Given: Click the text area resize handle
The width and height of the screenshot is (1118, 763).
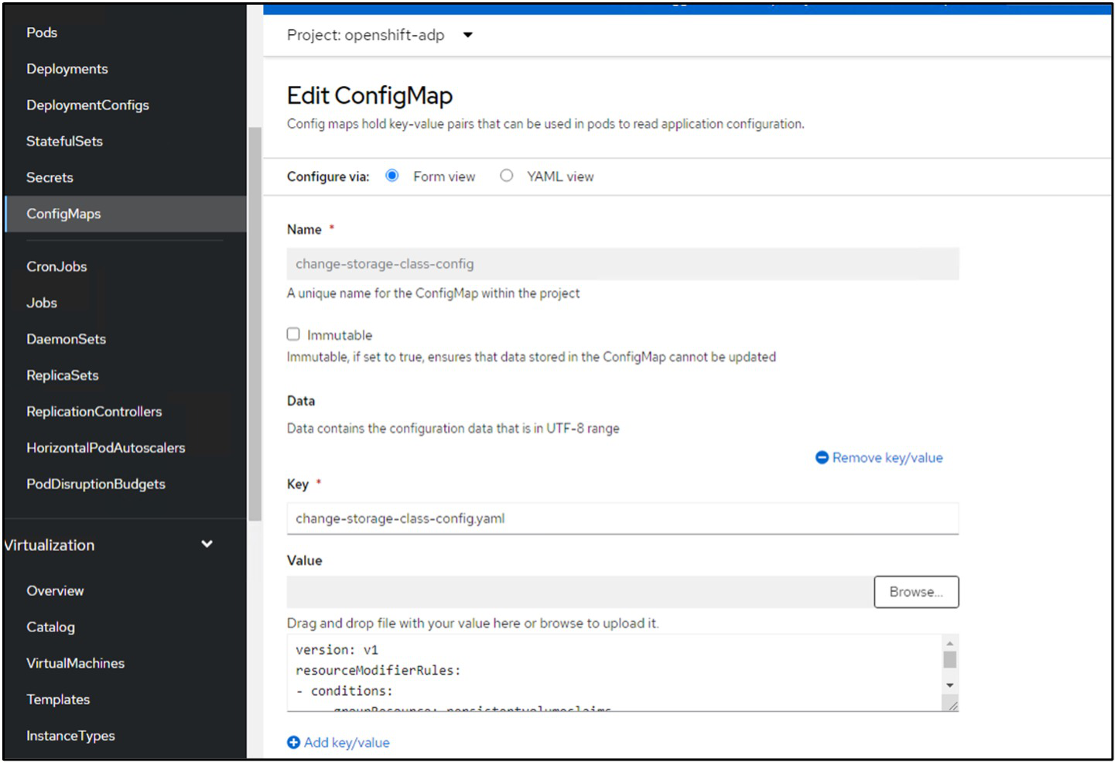Looking at the screenshot, I should coord(952,704).
